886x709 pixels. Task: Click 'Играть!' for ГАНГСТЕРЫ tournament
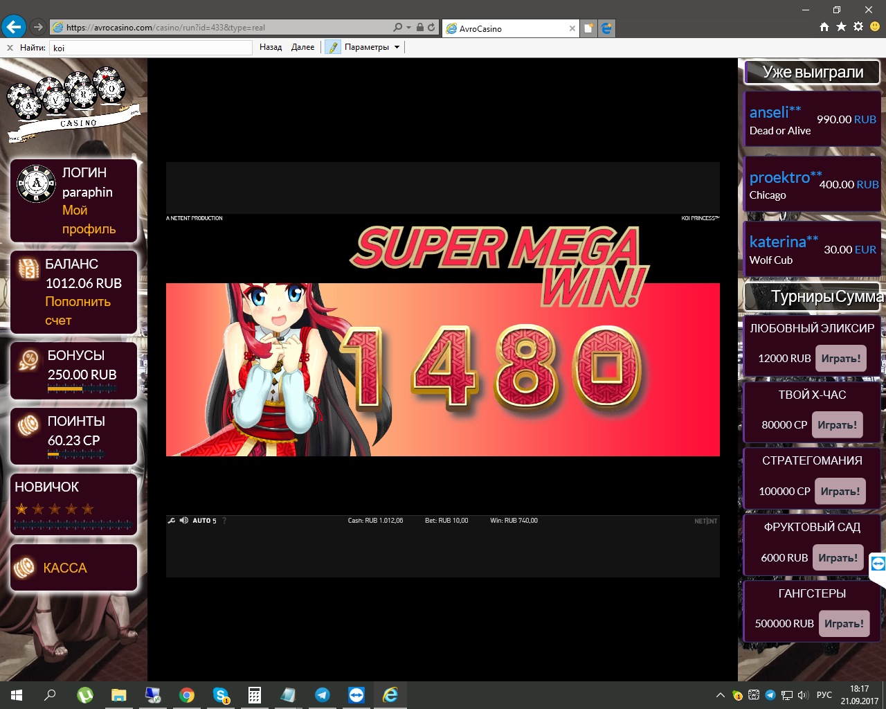point(844,624)
